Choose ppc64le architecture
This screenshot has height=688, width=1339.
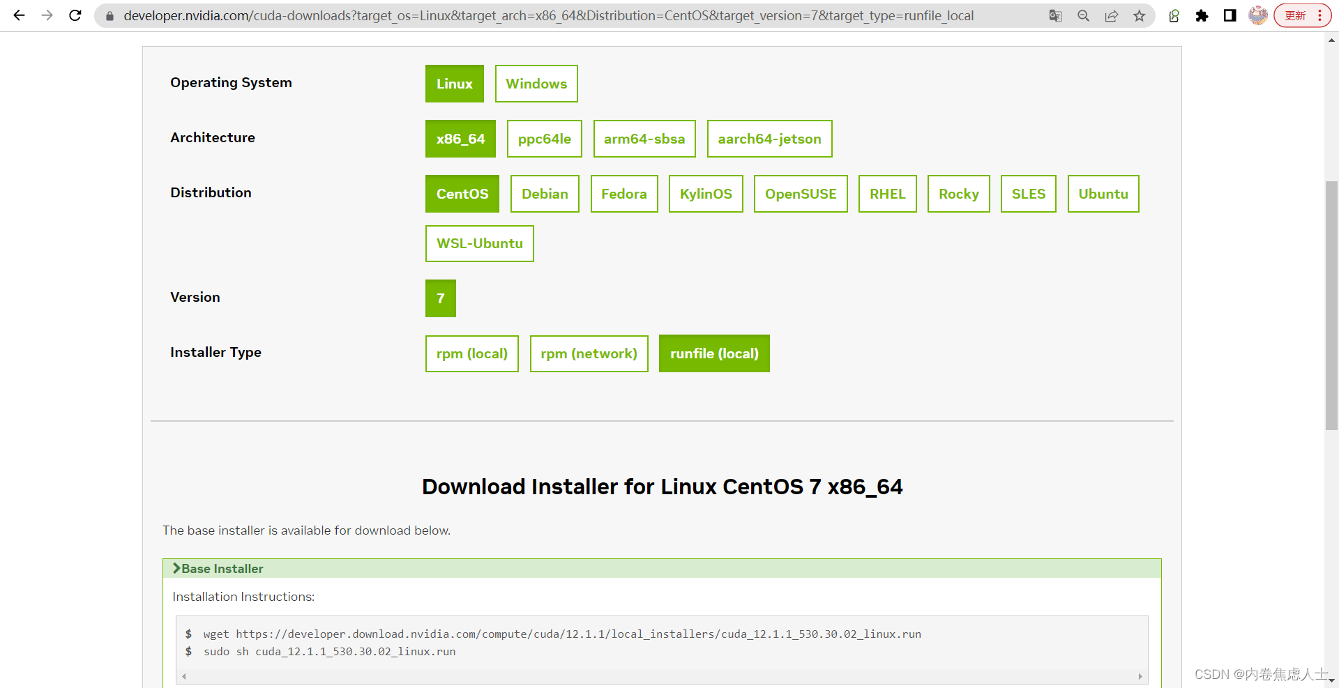(544, 139)
